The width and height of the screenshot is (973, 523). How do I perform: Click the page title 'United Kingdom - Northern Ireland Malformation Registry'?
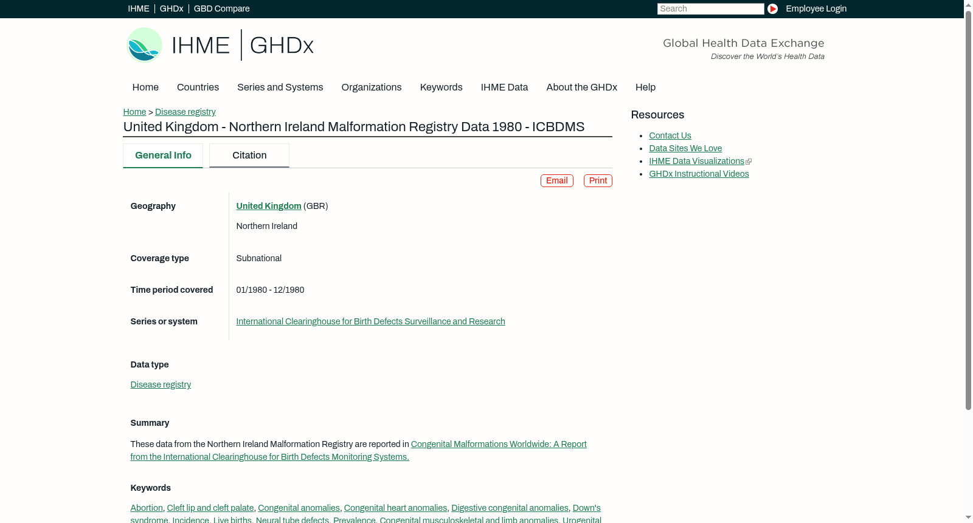point(354,127)
